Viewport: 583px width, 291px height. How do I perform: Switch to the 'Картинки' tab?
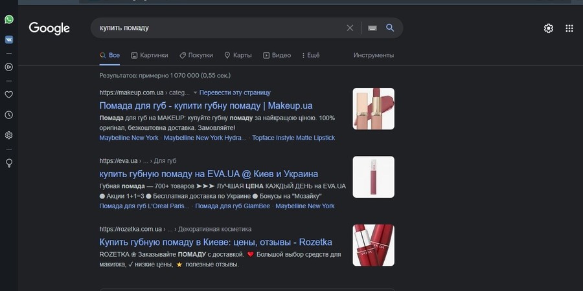pyautogui.click(x=150, y=56)
